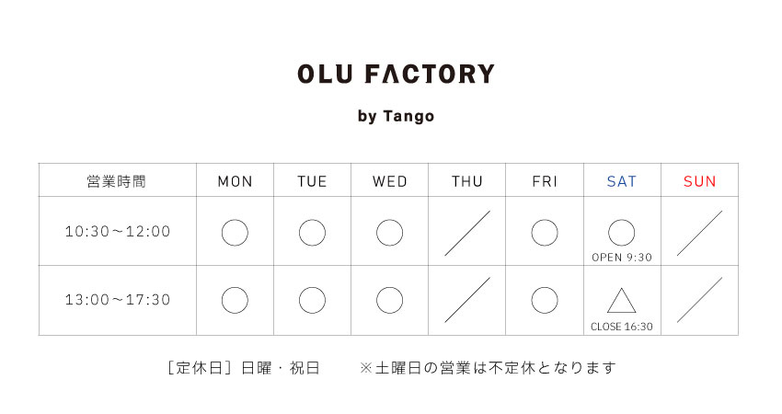Image resolution: width=782 pixels, height=414 pixels.
Task: Click the Wednesday afternoon open circle
Action: point(390,300)
